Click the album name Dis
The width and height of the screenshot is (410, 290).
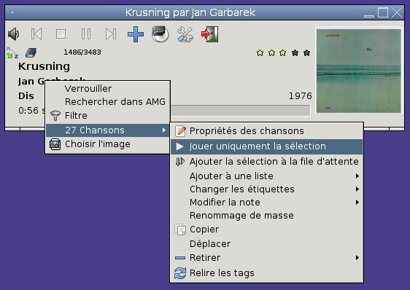[x=26, y=96]
